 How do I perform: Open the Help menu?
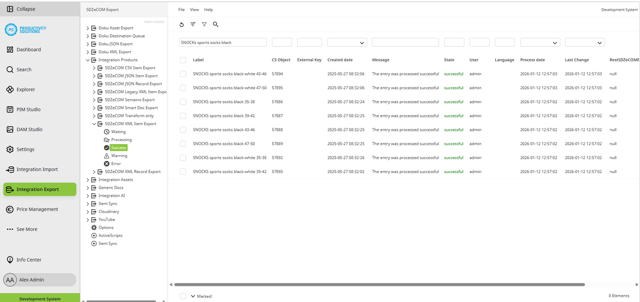(x=208, y=9)
